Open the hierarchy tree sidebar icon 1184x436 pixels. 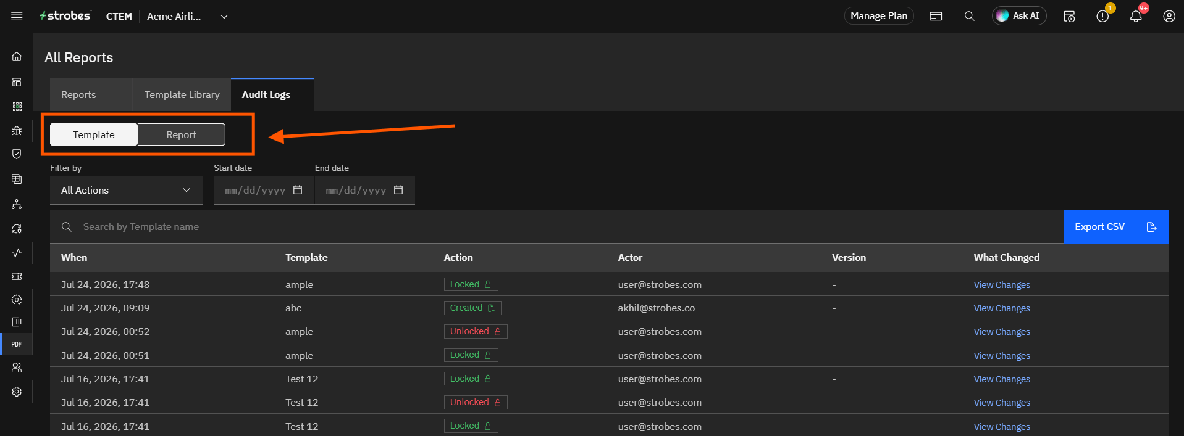[x=17, y=204]
